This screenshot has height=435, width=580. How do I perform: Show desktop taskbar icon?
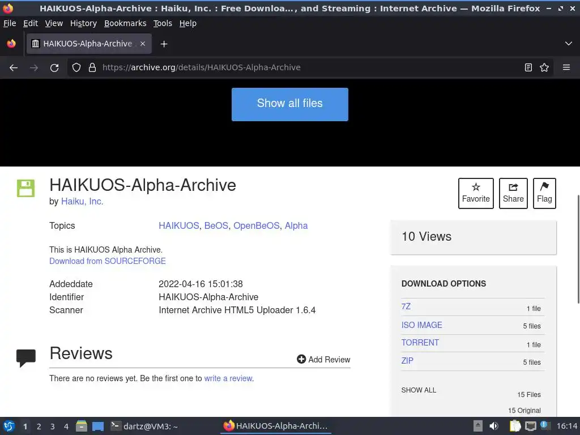click(x=97, y=427)
